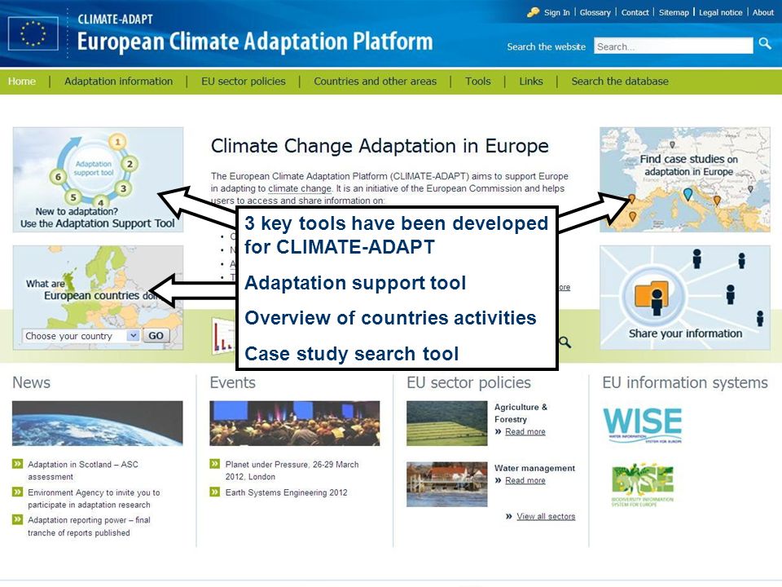The image size is (782, 587).
Task: Open Adaptation in Scotland – ASC assessment news
Action: tap(83, 470)
